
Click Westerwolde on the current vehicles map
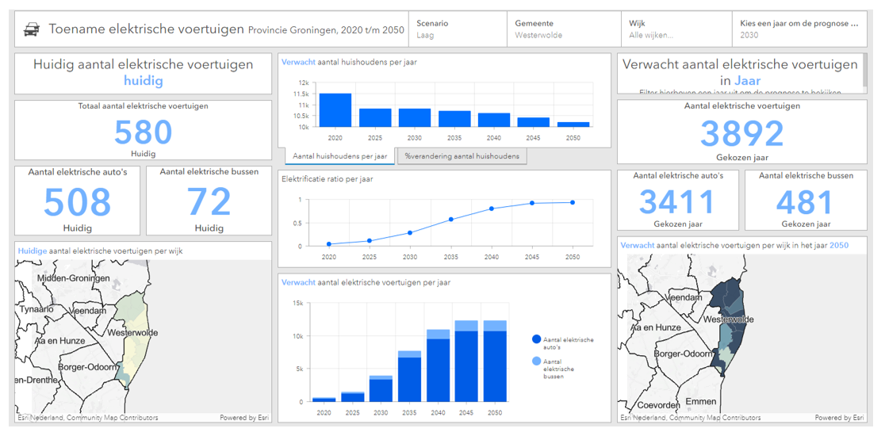(x=132, y=332)
